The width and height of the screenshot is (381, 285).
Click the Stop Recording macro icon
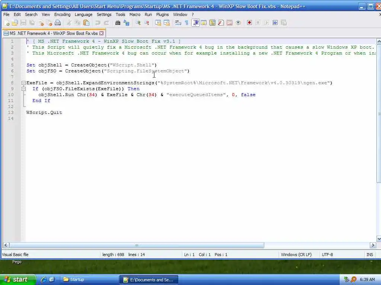[x=258, y=23]
